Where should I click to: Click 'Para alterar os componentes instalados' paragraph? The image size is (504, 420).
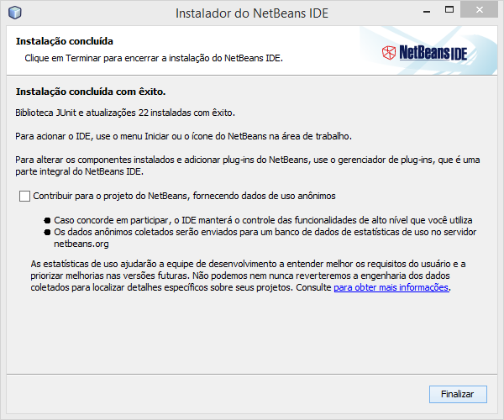pos(248,165)
